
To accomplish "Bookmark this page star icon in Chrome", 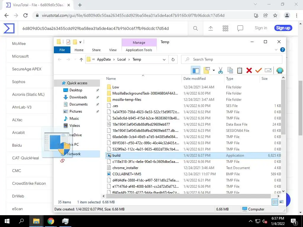I will [x=275, y=15].
